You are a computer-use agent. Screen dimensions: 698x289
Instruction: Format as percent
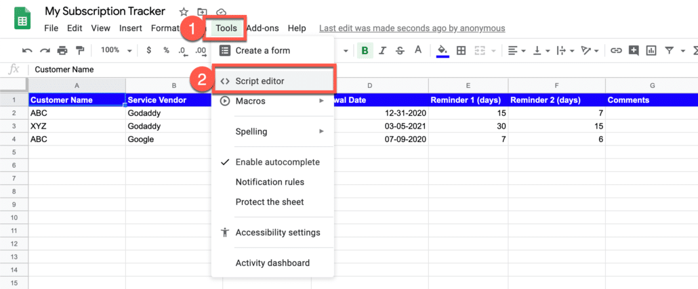coord(166,51)
